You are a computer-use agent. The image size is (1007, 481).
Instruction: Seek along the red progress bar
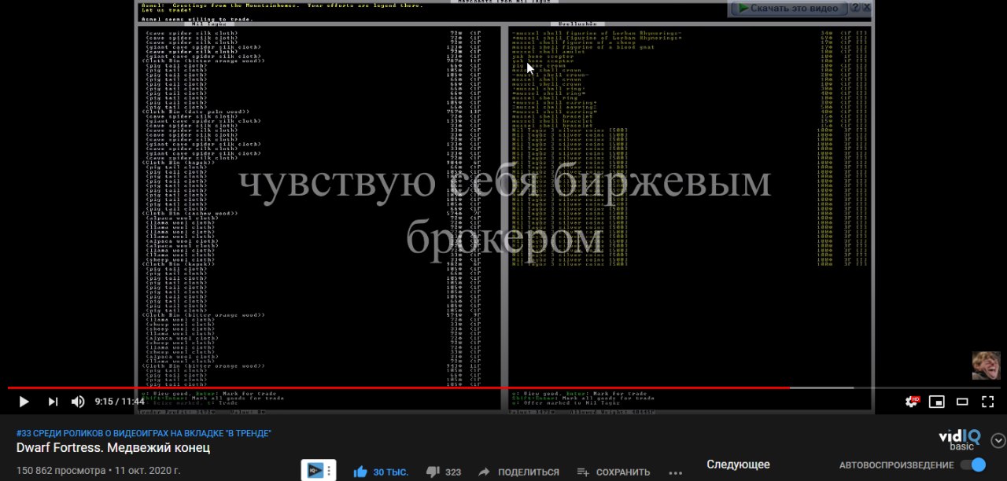398,387
